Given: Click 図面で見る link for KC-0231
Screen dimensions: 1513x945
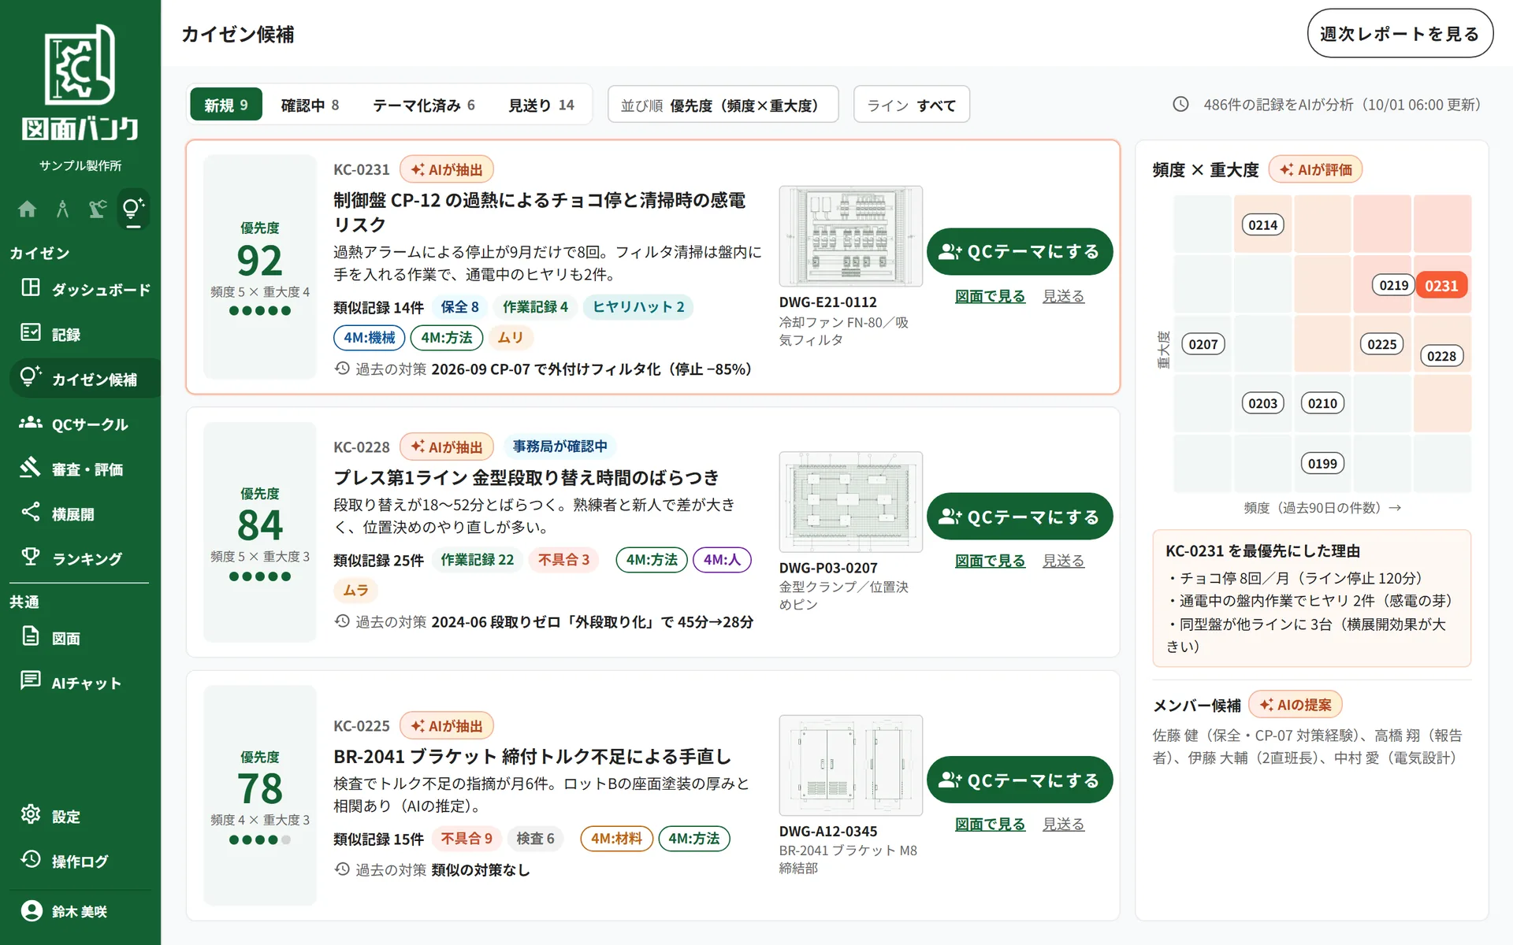Looking at the screenshot, I should (990, 296).
